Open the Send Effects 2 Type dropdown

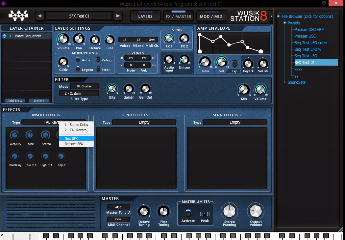click(x=235, y=122)
